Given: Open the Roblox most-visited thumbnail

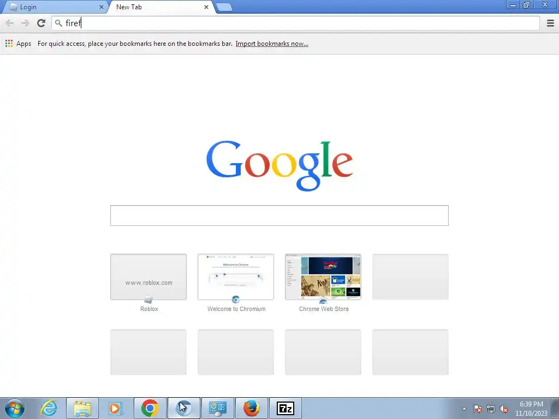Looking at the screenshot, I should click(x=148, y=277).
